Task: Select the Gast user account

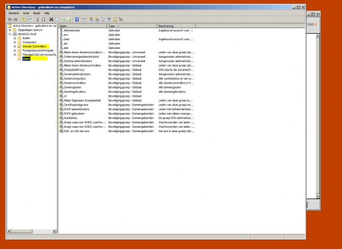Action: pos(127,39)
